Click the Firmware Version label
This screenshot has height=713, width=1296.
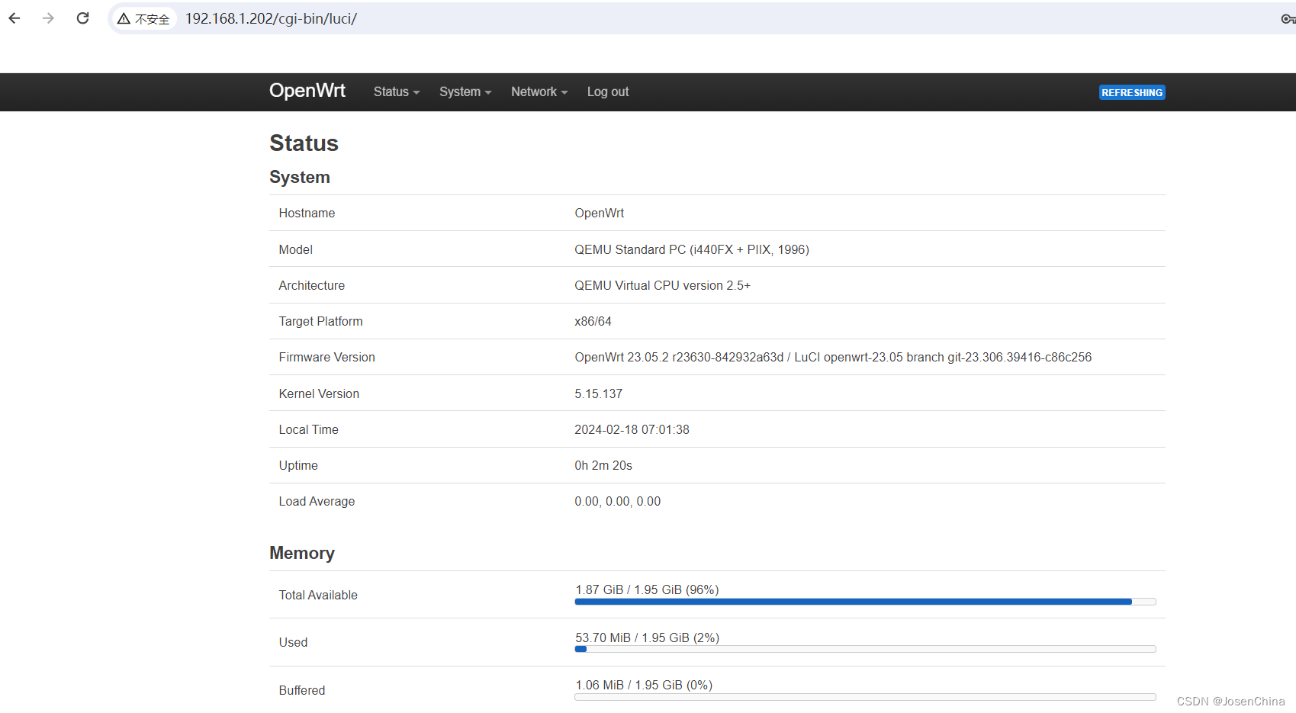[326, 357]
